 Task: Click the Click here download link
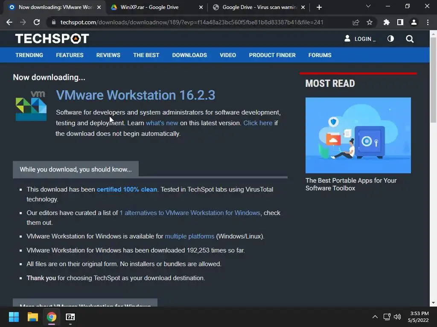click(258, 123)
